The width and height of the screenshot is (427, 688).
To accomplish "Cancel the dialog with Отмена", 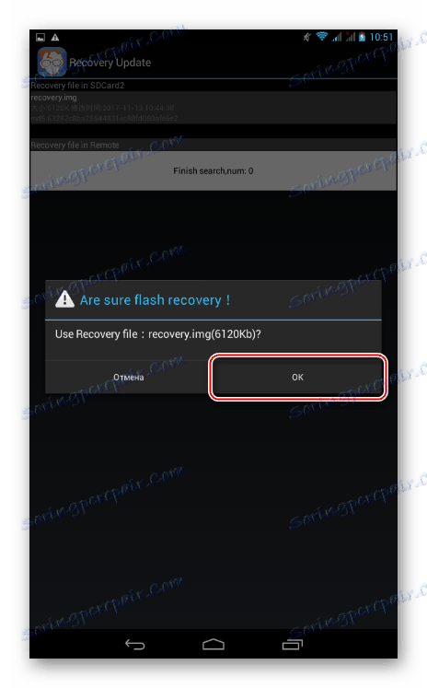I will 129,377.
